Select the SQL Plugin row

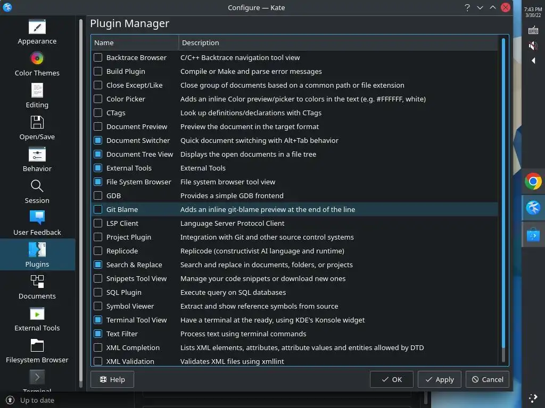tap(294, 293)
